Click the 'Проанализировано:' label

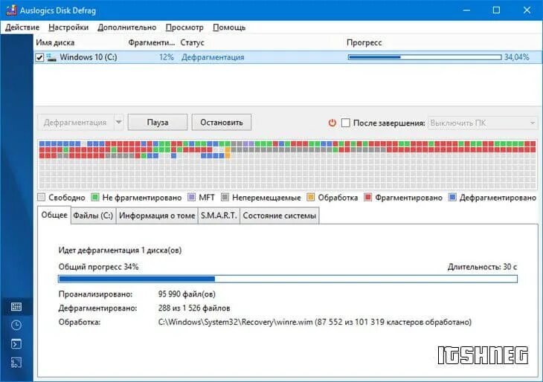[x=95, y=294]
